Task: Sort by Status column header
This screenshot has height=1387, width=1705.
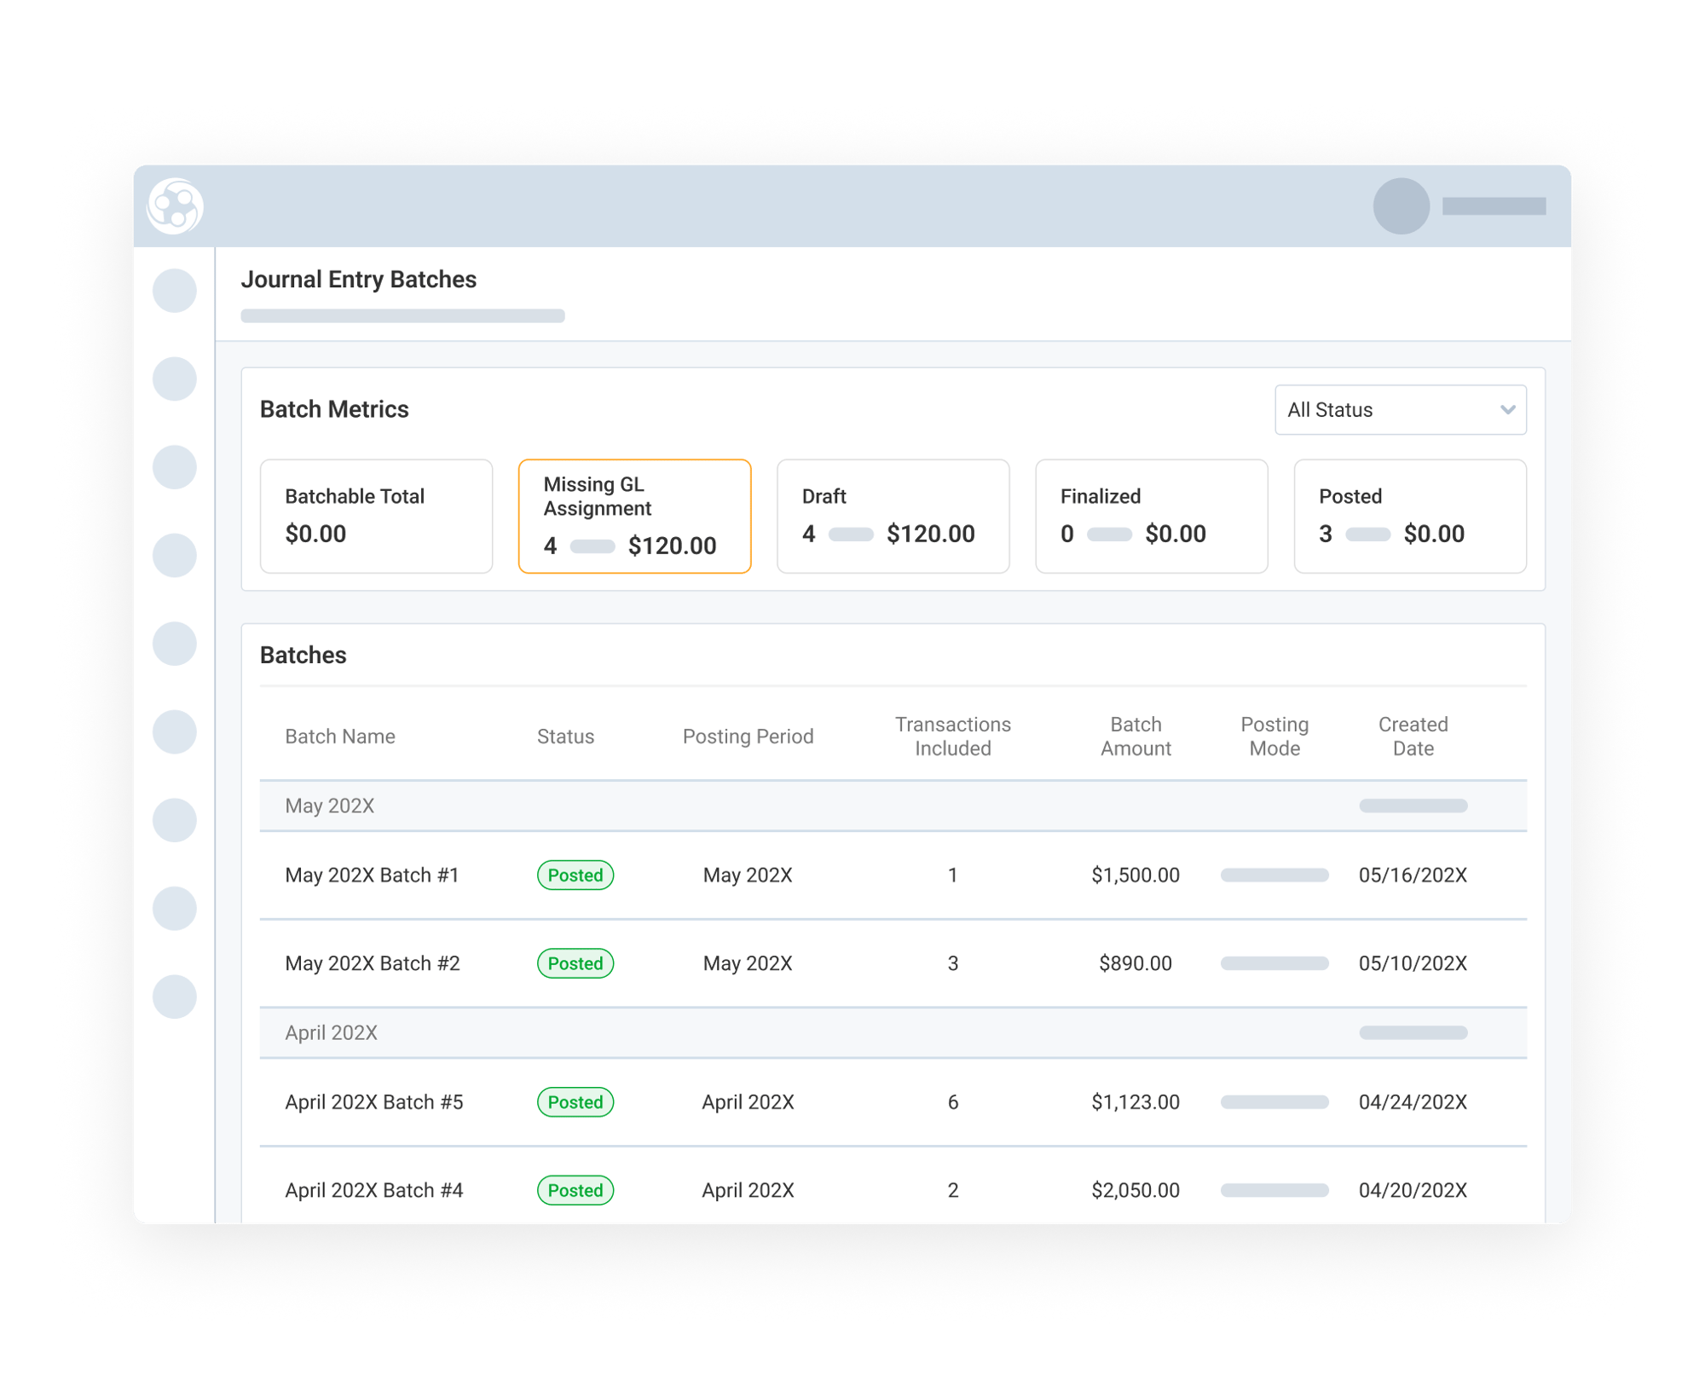Action: tap(565, 737)
